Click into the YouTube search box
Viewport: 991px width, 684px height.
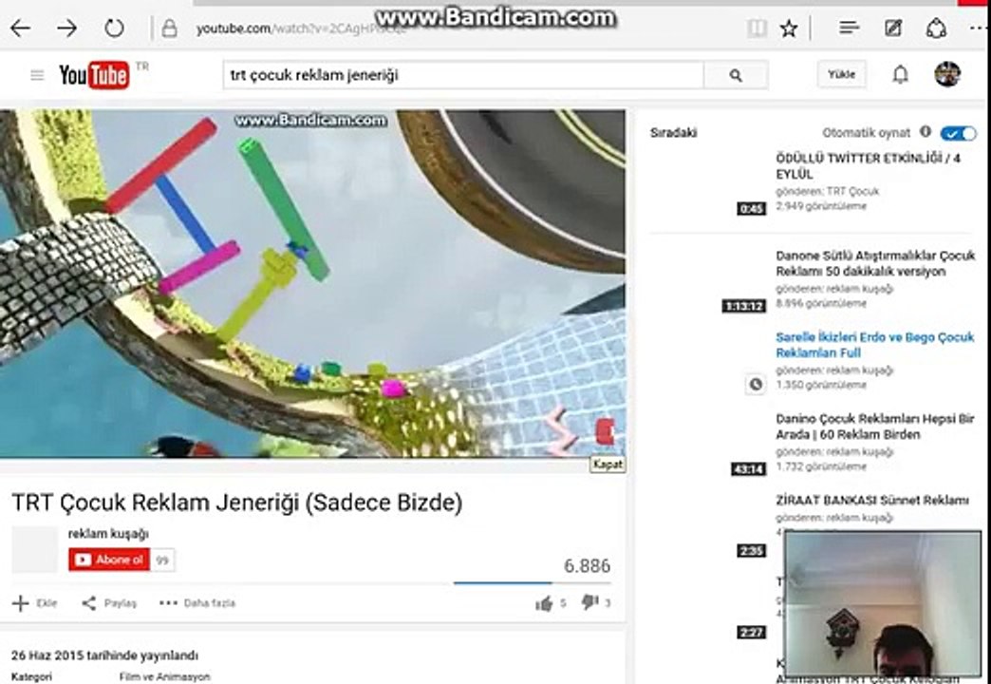pos(462,75)
